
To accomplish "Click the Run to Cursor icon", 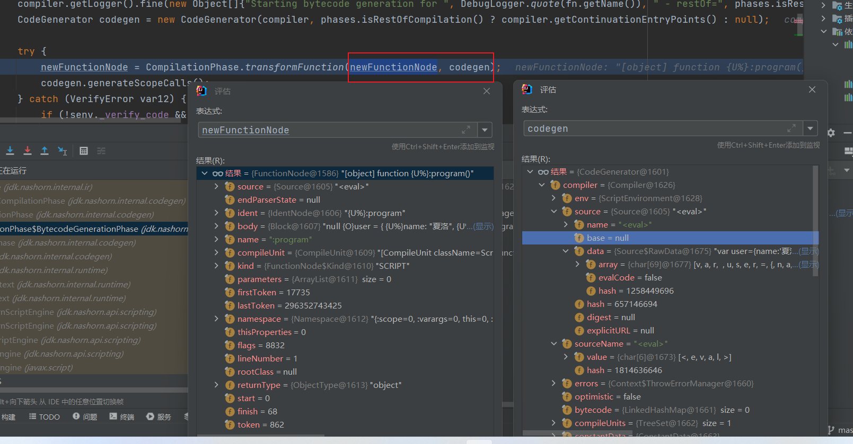I will [62, 151].
